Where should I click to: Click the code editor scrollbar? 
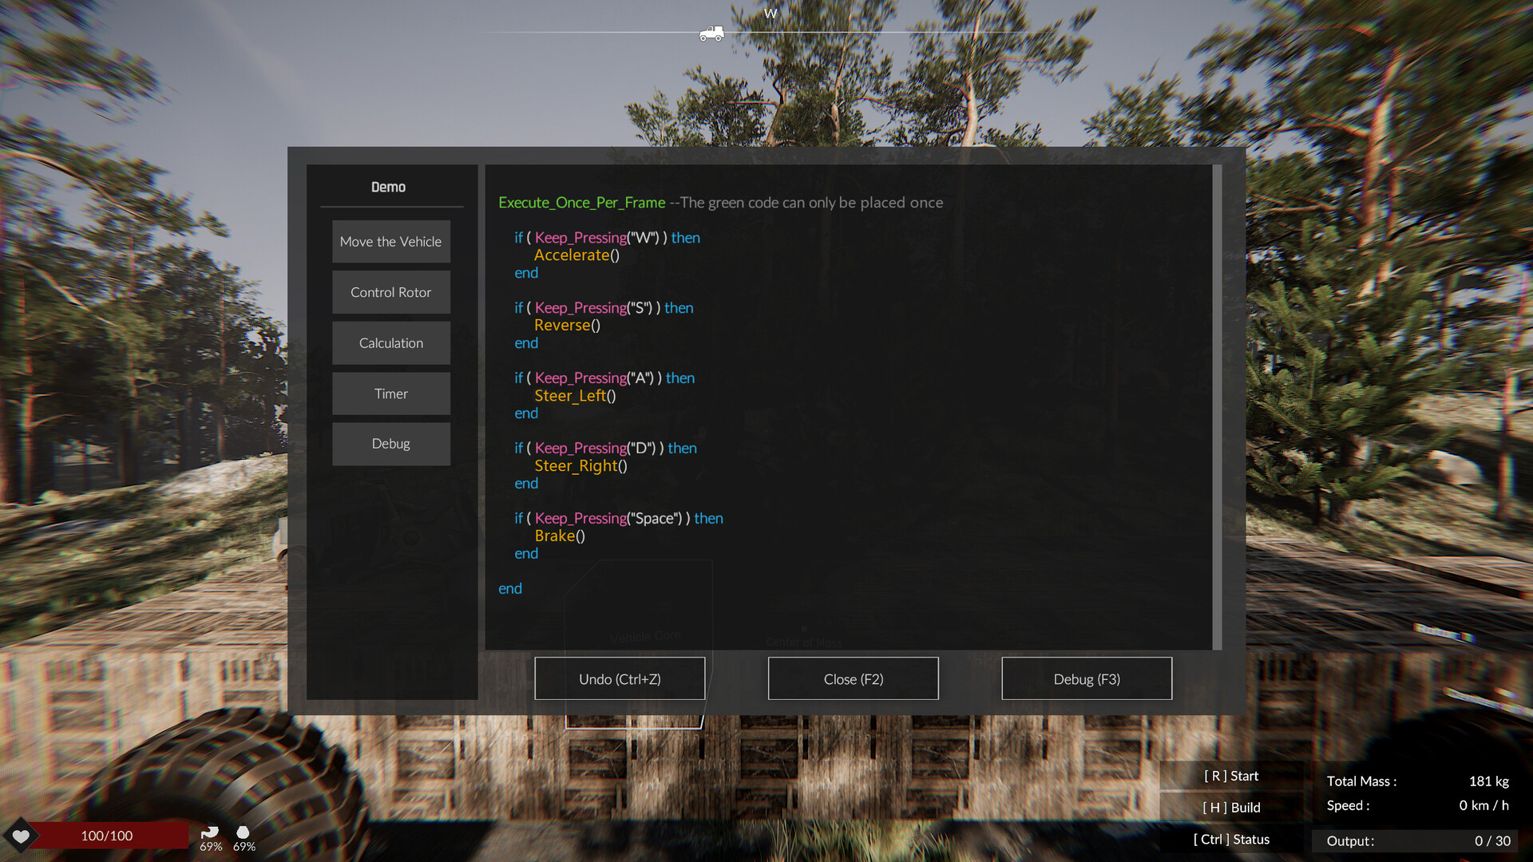point(1217,406)
